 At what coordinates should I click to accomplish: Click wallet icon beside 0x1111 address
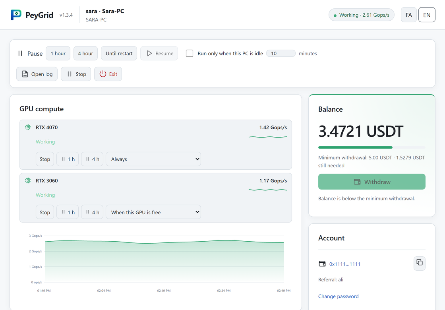pyautogui.click(x=322, y=264)
